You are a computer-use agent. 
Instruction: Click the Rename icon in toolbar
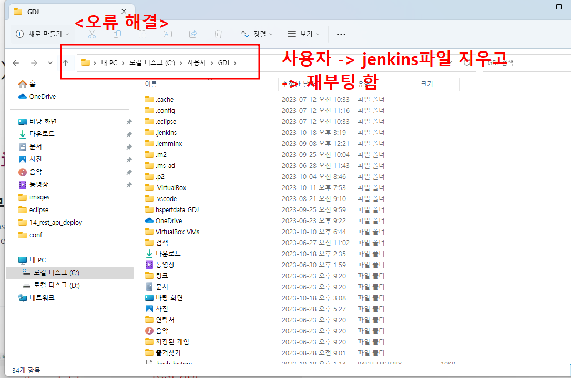(x=168, y=34)
